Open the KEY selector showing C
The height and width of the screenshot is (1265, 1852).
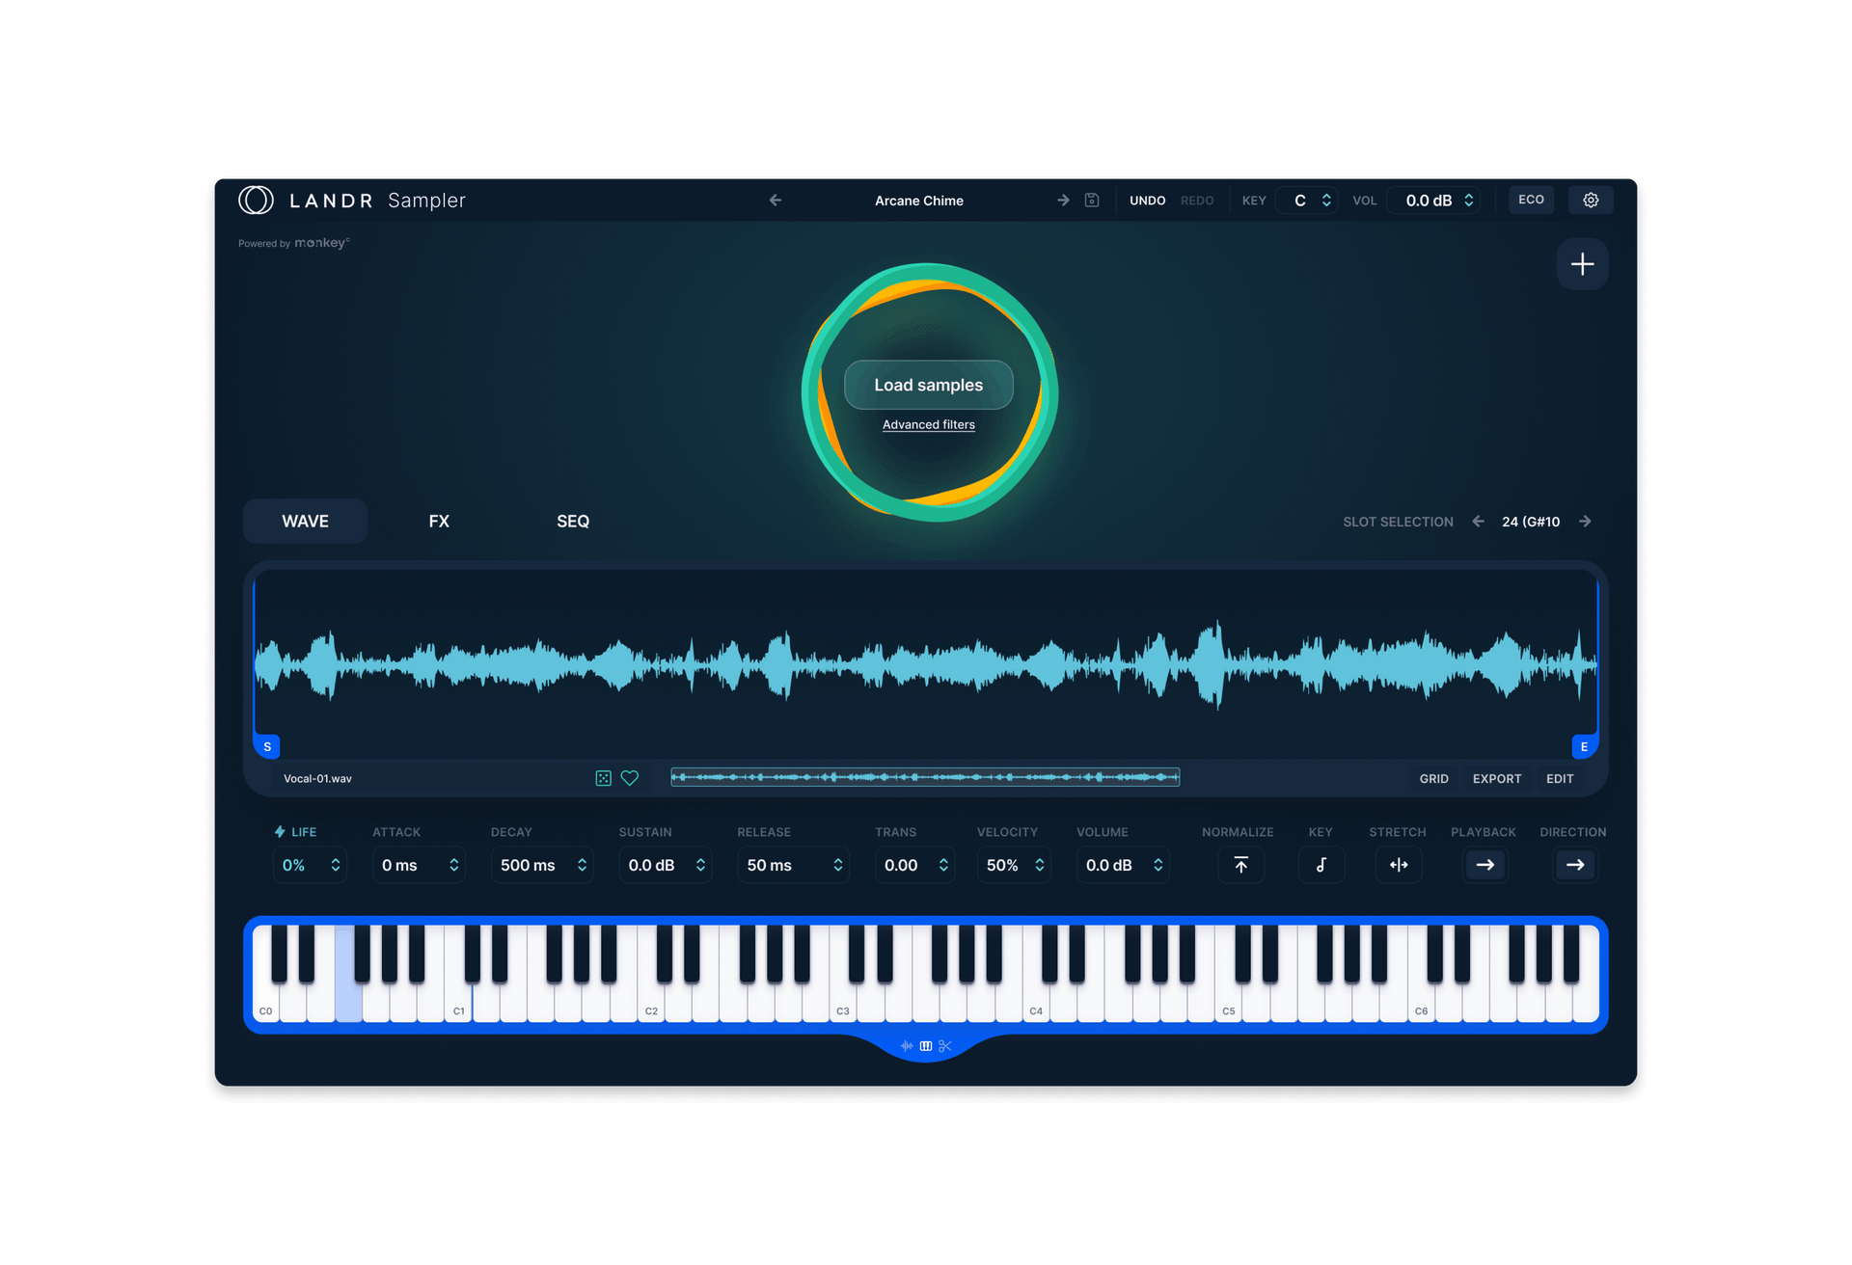[1307, 201]
